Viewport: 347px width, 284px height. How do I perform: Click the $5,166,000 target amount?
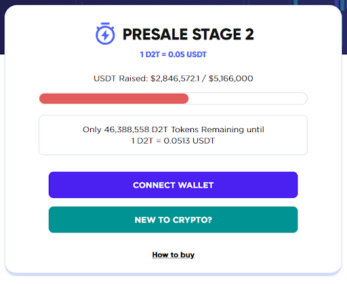(x=230, y=79)
